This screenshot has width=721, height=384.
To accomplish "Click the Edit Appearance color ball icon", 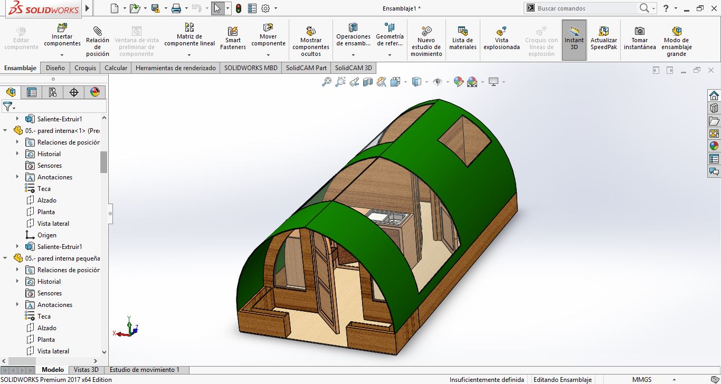I will click(x=458, y=82).
